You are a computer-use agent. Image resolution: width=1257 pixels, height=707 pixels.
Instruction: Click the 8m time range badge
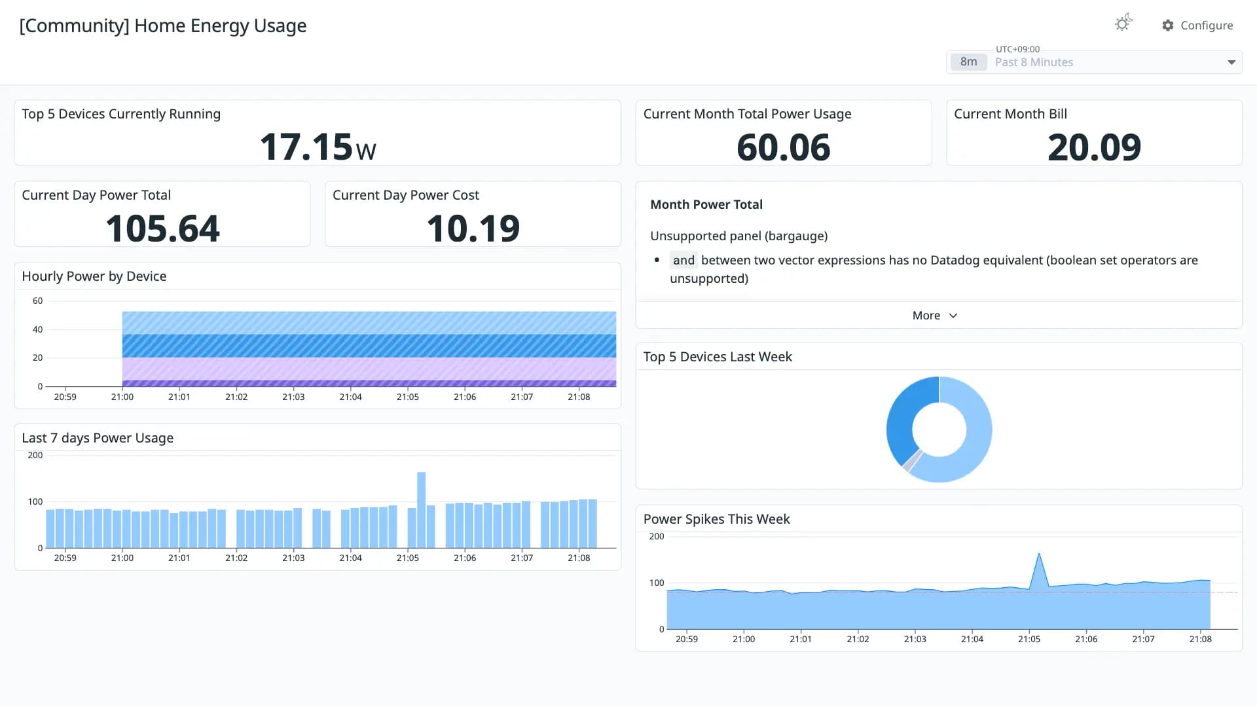(x=968, y=62)
